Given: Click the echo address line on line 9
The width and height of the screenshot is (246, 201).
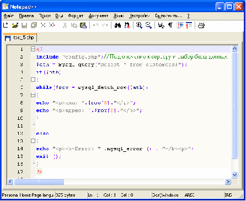Looking at the screenshot, I should tap(89, 110).
